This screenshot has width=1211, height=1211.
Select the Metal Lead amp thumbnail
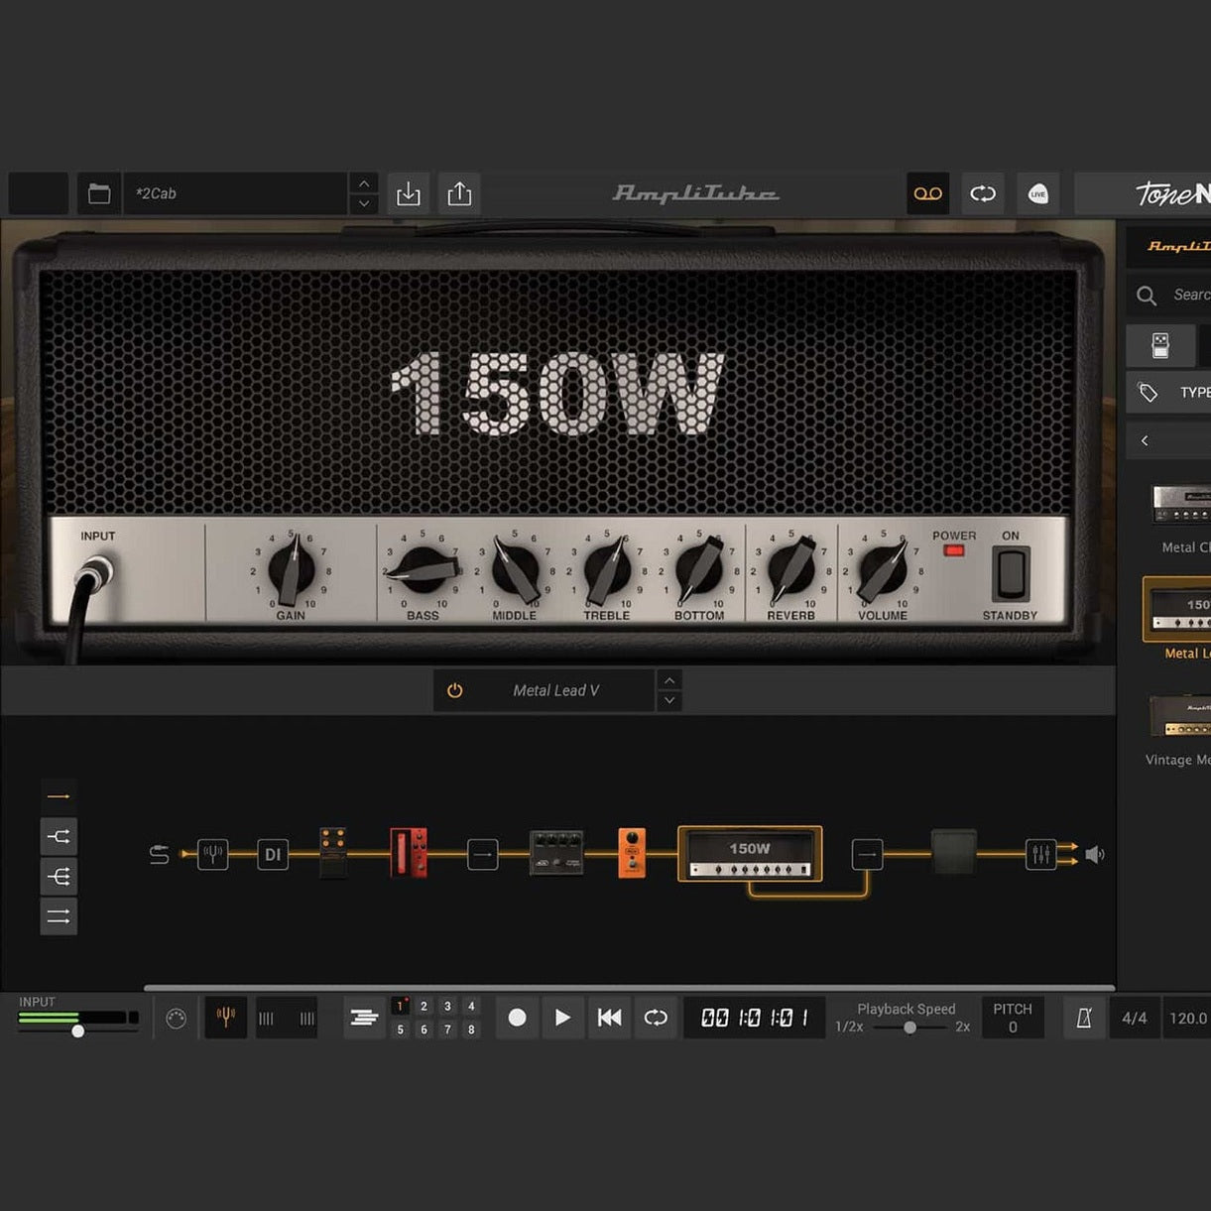pyautogui.click(x=1177, y=609)
